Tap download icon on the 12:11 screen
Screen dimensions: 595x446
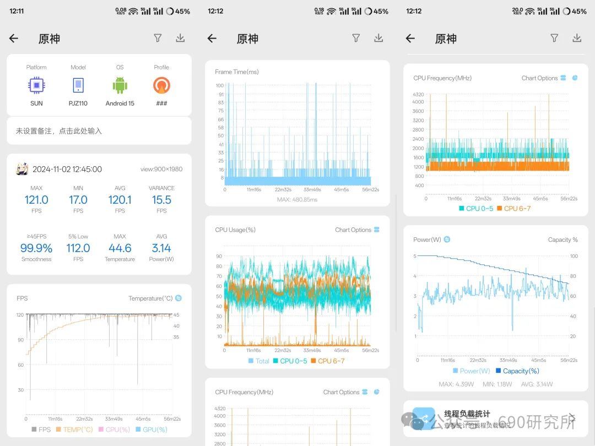(x=180, y=38)
